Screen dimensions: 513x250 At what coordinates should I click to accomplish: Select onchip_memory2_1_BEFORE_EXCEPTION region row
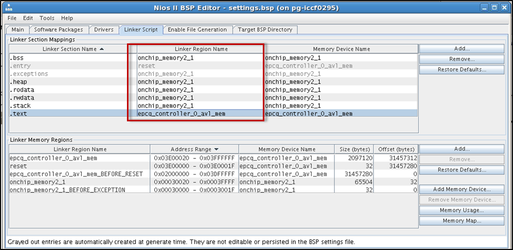[213, 190]
